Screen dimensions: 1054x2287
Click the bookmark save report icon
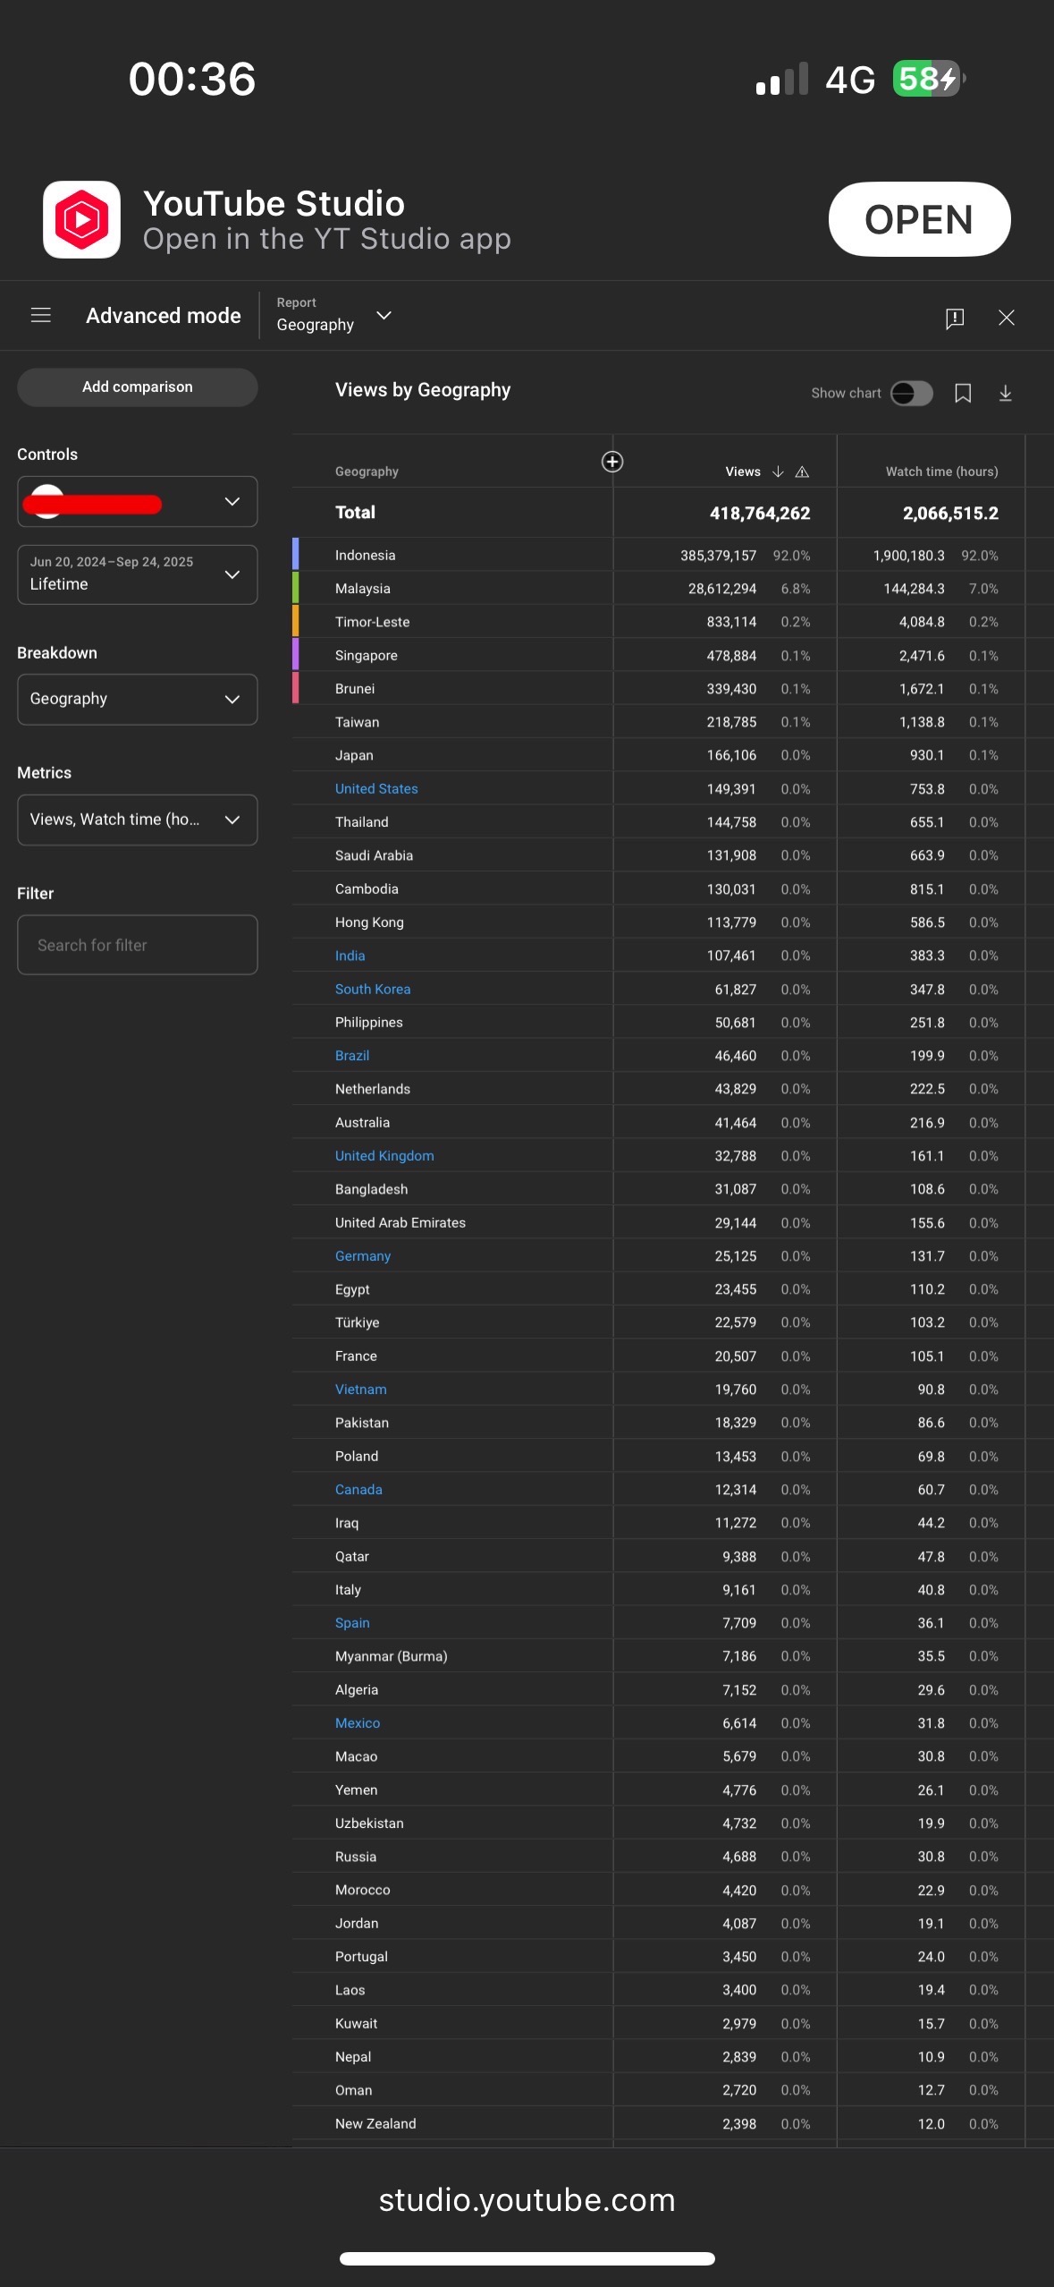(962, 394)
